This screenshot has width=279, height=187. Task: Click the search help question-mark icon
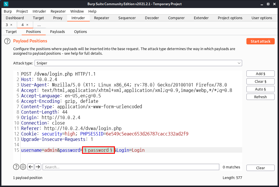(16, 167)
